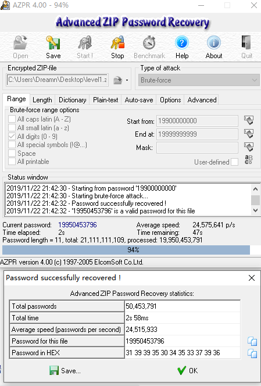Screen dimensions: 261x386
Task: Toggle All digits (0 - 9) checkbox
Action: (12, 136)
